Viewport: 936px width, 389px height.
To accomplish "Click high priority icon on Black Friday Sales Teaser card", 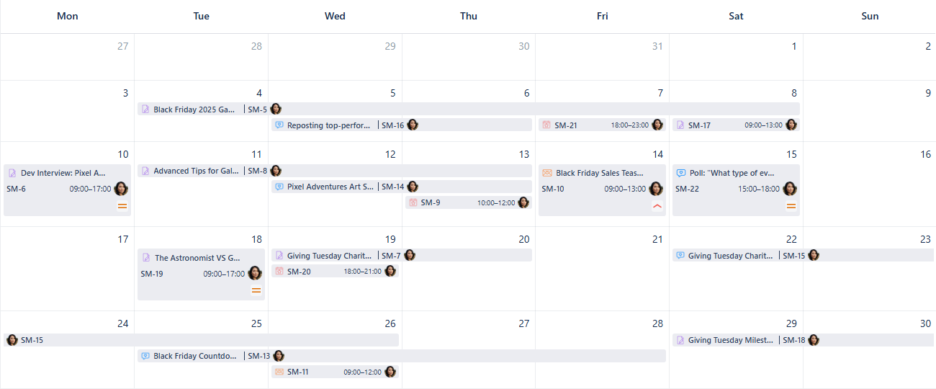I will point(657,206).
